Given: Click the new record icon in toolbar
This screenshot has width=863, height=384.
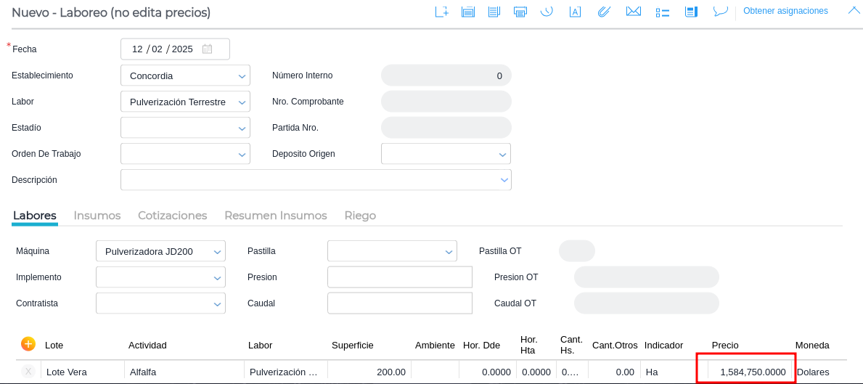Looking at the screenshot, I should tap(441, 12).
